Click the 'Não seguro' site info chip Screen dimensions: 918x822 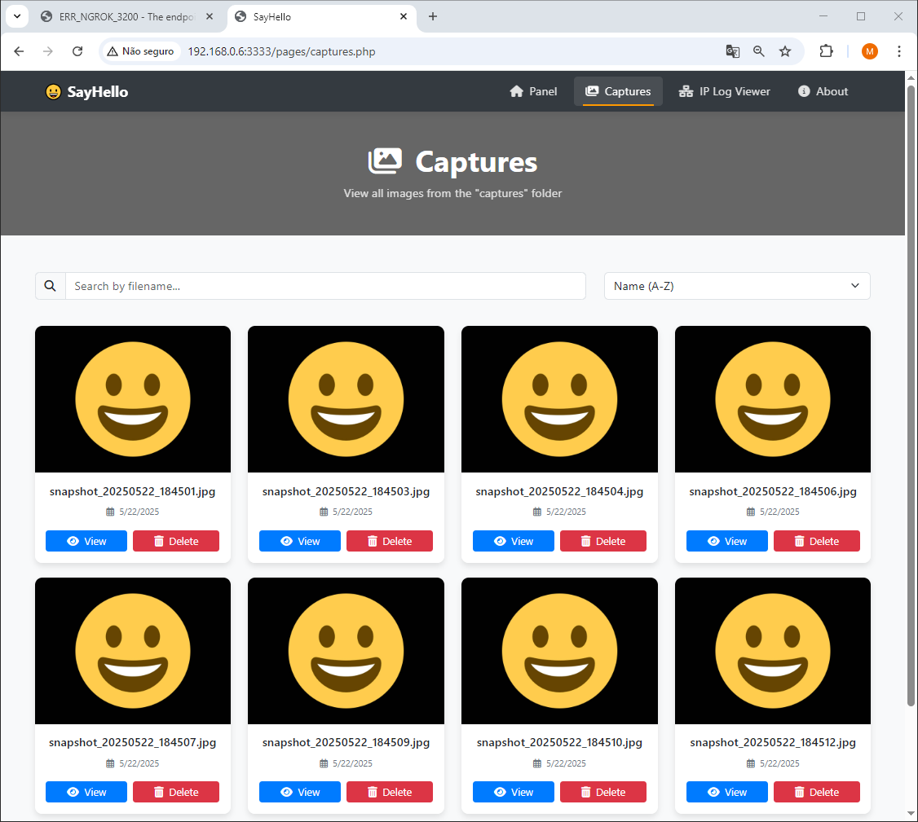point(140,51)
